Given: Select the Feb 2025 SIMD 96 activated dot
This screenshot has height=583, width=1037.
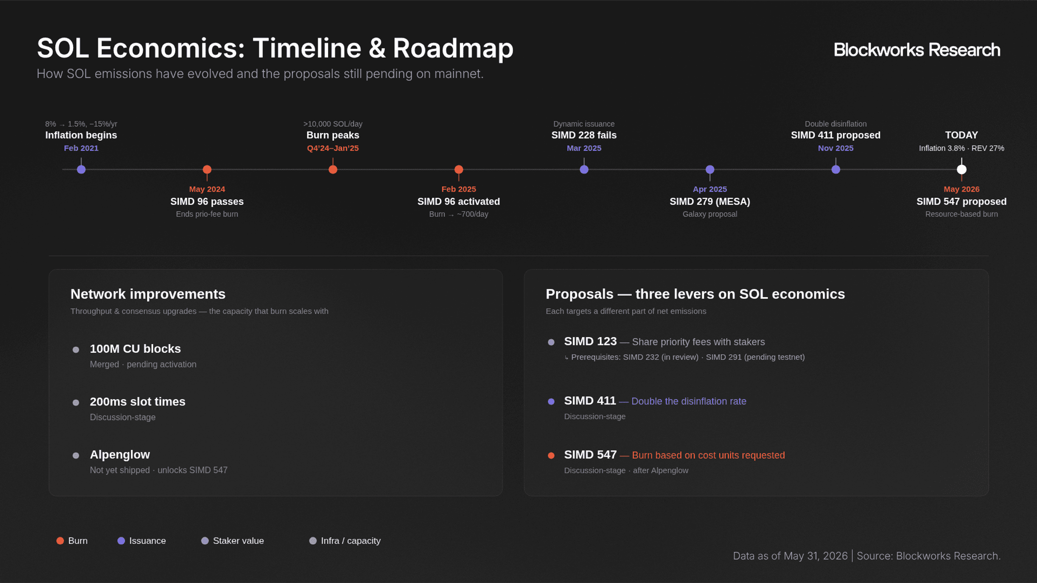Looking at the screenshot, I should click(459, 169).
